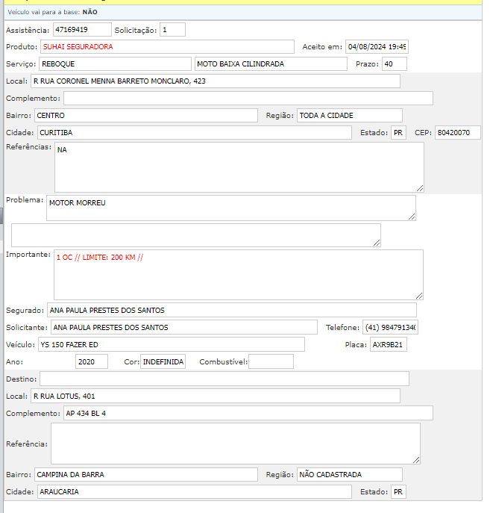The width and height of the screenshot is (490, 513).
Task: Select the Prazo field
Action: point(393,64)
